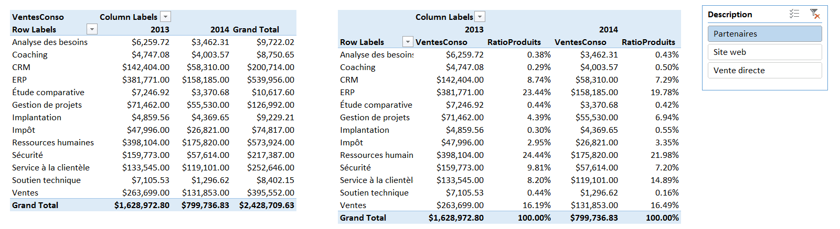The width and height of the screenshot is (840, 229).
Task: Select ERP row label in the left table
Action: (x=19, y=79)
